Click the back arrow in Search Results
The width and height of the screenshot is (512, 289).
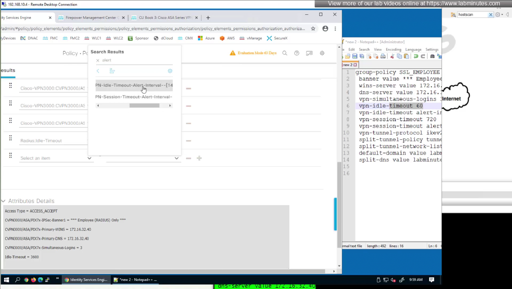click(x=98, y=71)
